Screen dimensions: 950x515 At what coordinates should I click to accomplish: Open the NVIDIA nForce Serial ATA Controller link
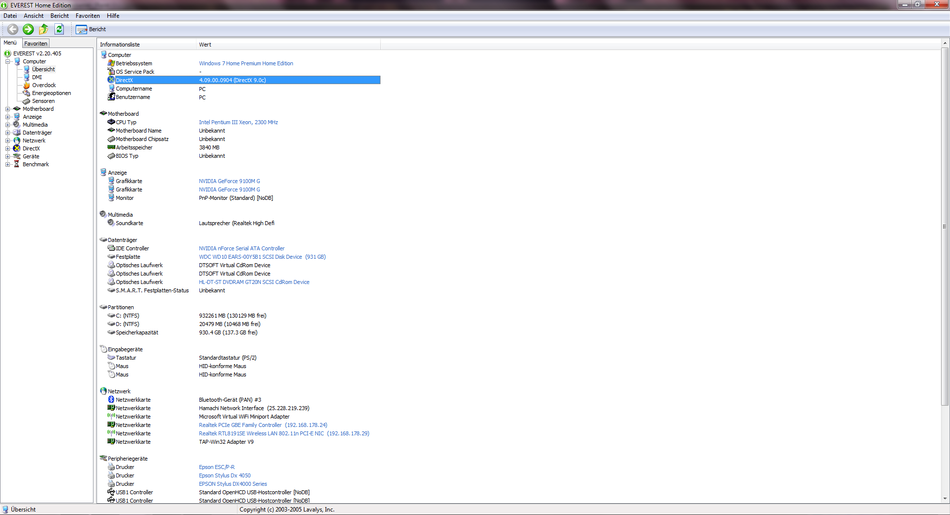(x=241, y=248)
